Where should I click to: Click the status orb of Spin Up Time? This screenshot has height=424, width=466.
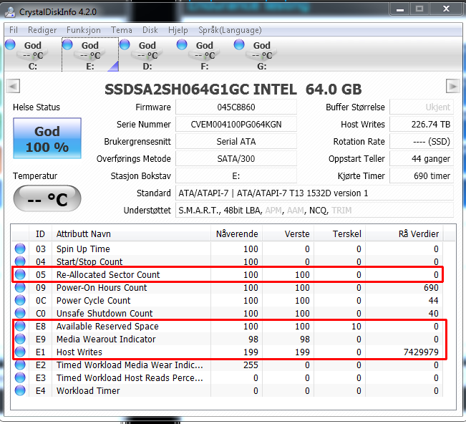click(20, 249)
